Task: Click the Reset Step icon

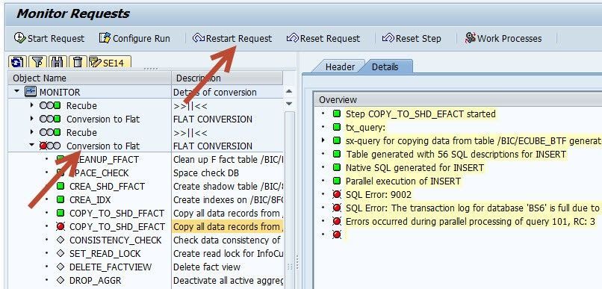Action: [388, 37]
